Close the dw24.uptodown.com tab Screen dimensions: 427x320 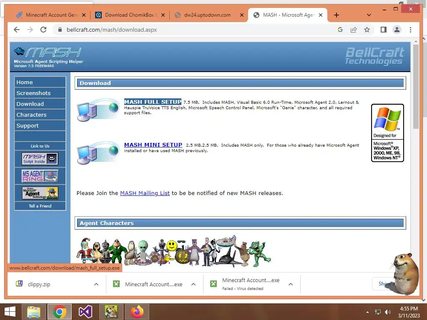(241, 15)
